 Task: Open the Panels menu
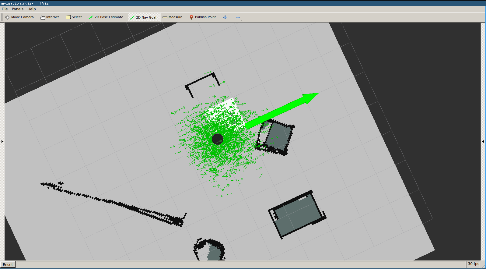[x=17, y=9]
